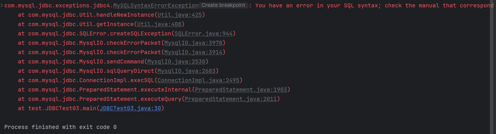
Task: Click the Create breakpoint button
Action: 223,5
